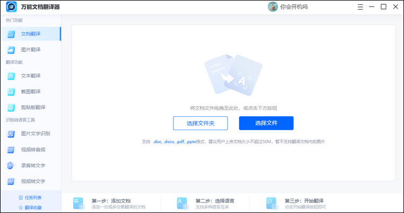Click 点击开始翻译按钮即可 description
This screenshot has width=404, height=213.
[x=305, y=207]
